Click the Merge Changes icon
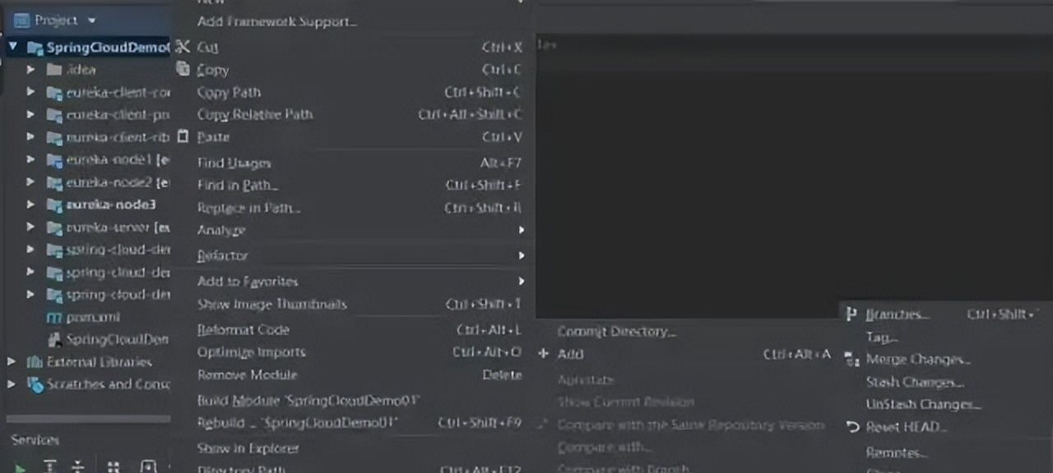Screen dimensions: 1053x473 point(852,360)
